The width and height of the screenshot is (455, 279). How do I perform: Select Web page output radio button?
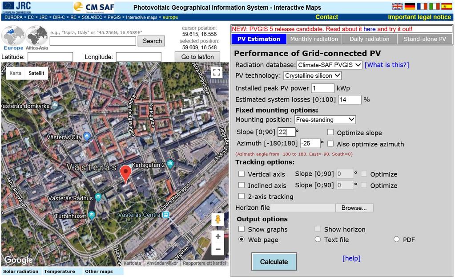click(241, 240)
